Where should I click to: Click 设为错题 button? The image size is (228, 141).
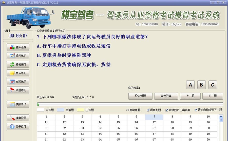[x=140, y=96]
